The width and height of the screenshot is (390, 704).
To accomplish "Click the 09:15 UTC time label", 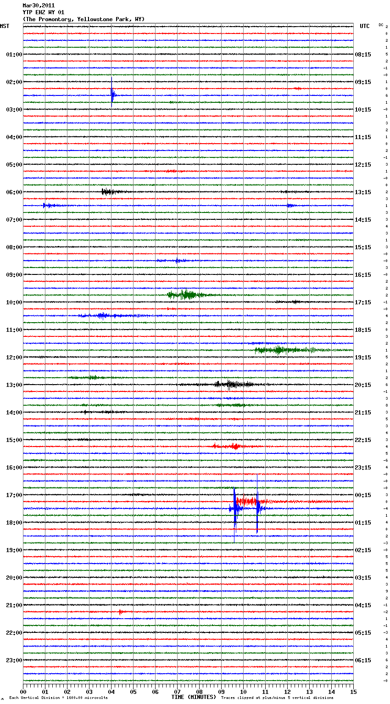I will click(x=363, y=82).
